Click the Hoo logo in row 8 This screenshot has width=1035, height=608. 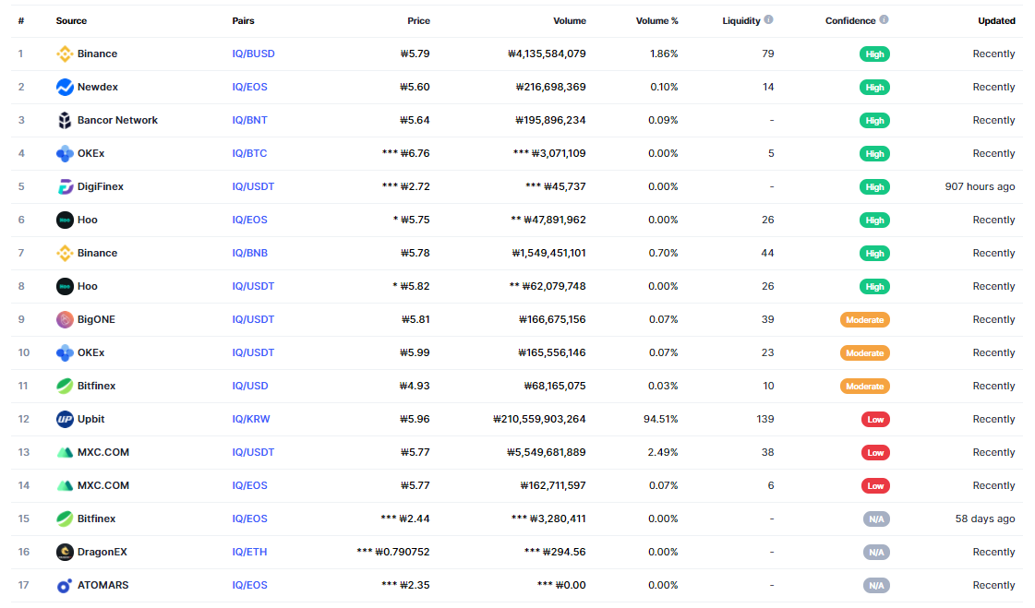[x=65, y=286]
